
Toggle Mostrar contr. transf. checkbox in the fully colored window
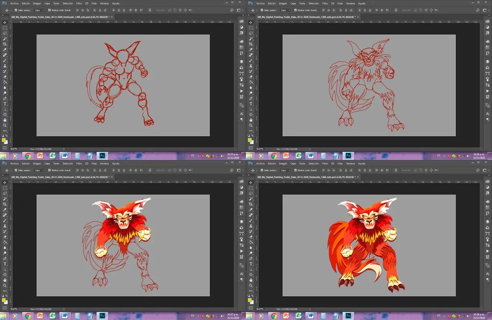[x=295, y=170]
